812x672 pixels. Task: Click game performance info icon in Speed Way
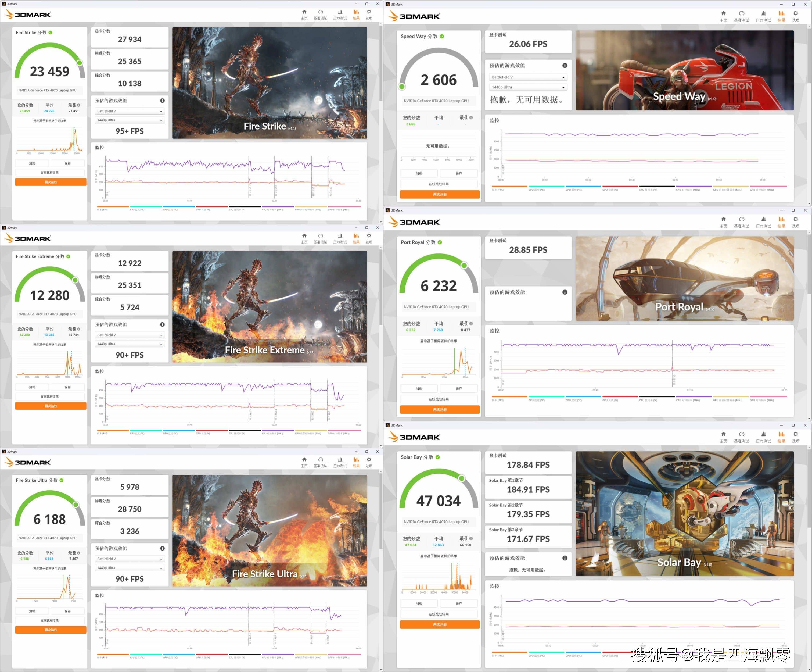565,65
